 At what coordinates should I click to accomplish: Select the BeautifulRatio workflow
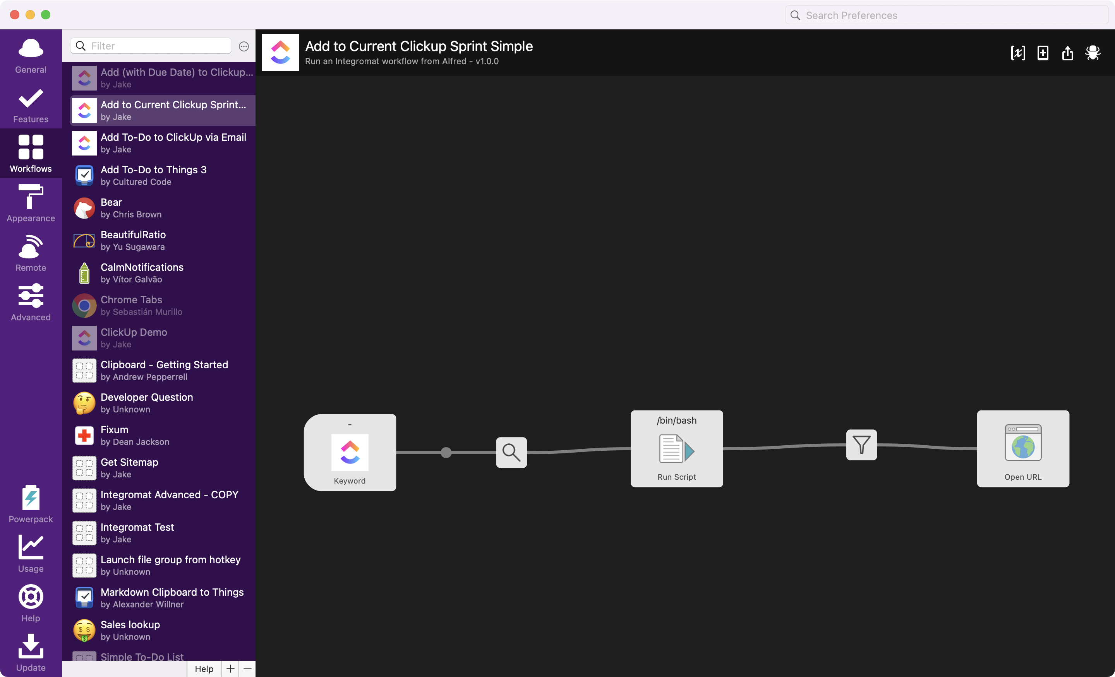pyautogui.click(x=163, y=241)
